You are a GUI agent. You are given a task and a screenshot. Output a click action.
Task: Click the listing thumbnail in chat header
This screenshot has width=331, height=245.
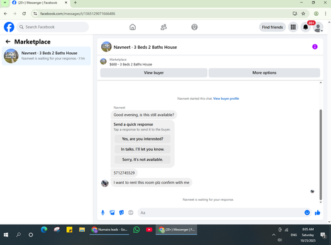point(107,47)
